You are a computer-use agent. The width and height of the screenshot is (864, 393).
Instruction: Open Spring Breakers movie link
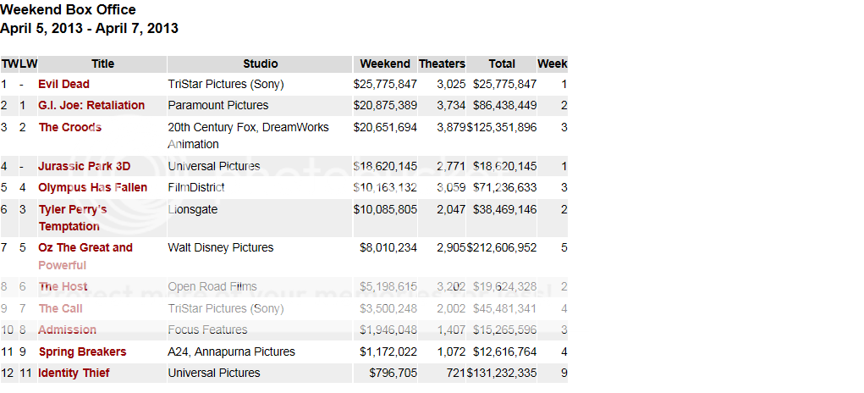[82, 351]
